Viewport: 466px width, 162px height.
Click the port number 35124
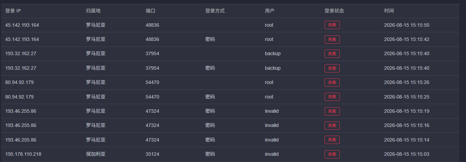pyautogui.click(x=153, y=154)
